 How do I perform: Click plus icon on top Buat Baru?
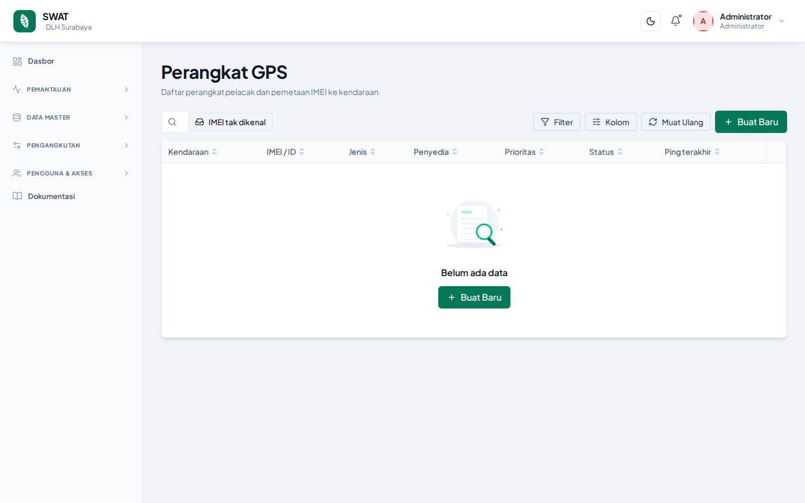pos(728,122)
